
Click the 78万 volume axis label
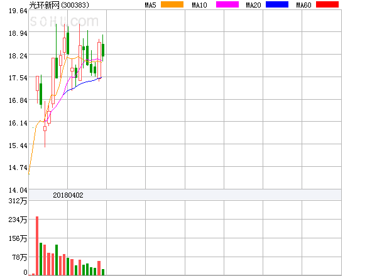[19, 258]
